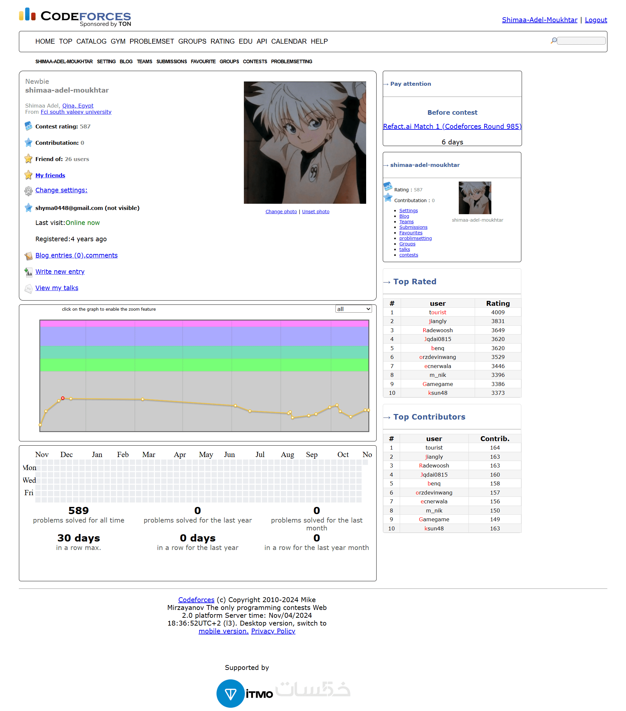Open the SETTING profile tab
The image size is (626, 711).
pos(106,62)
